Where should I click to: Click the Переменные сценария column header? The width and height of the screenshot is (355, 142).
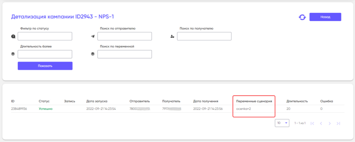click(254, 101)
